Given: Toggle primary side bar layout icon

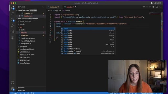Looking at the screenshot, I should pyautogui.click(x=152, y=3).
